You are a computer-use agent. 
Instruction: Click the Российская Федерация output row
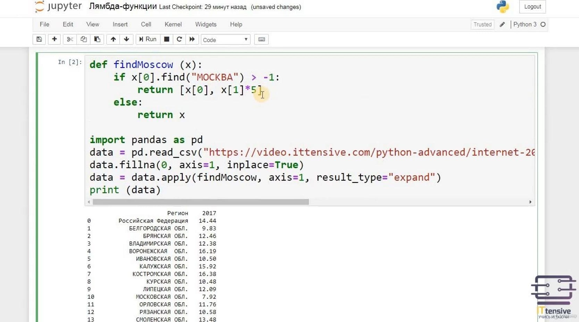click(152, 221)
